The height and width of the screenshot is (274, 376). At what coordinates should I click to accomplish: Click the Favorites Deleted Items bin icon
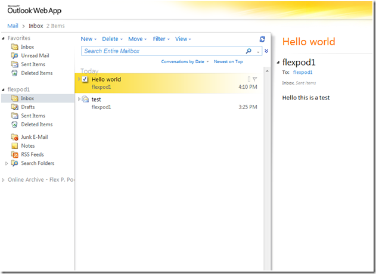pyautogui.click(x=15, y=73)
